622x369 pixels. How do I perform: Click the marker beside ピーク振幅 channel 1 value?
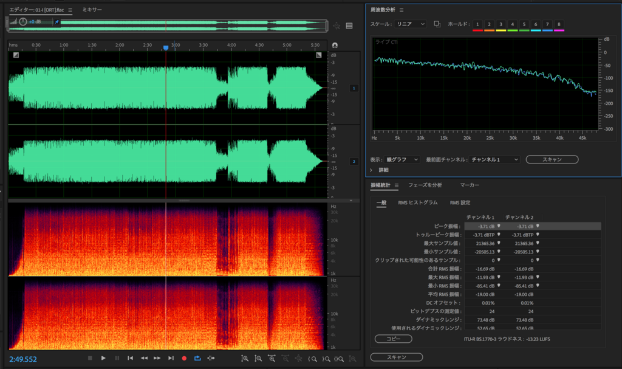point(499,226)
